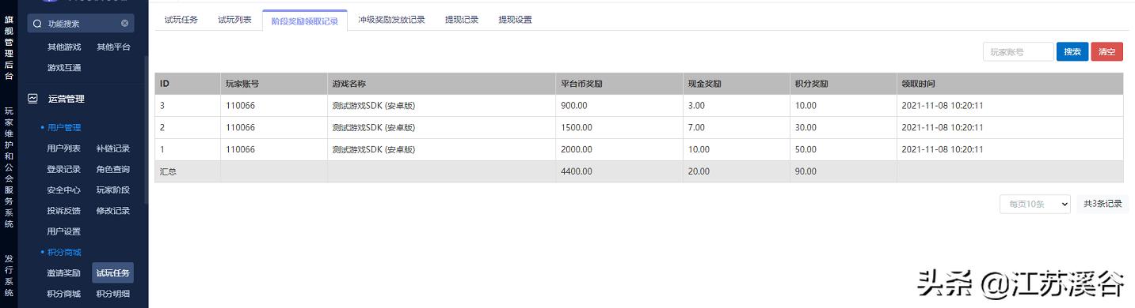Open 邀请奖励 in the sidebar
Screen dimensions: 1135x308
click(x=64, y=273)
